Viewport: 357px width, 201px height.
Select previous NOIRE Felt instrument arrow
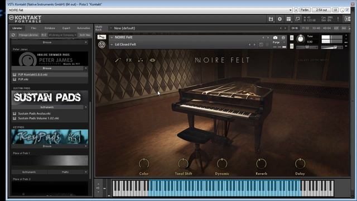tap(263, 37)
